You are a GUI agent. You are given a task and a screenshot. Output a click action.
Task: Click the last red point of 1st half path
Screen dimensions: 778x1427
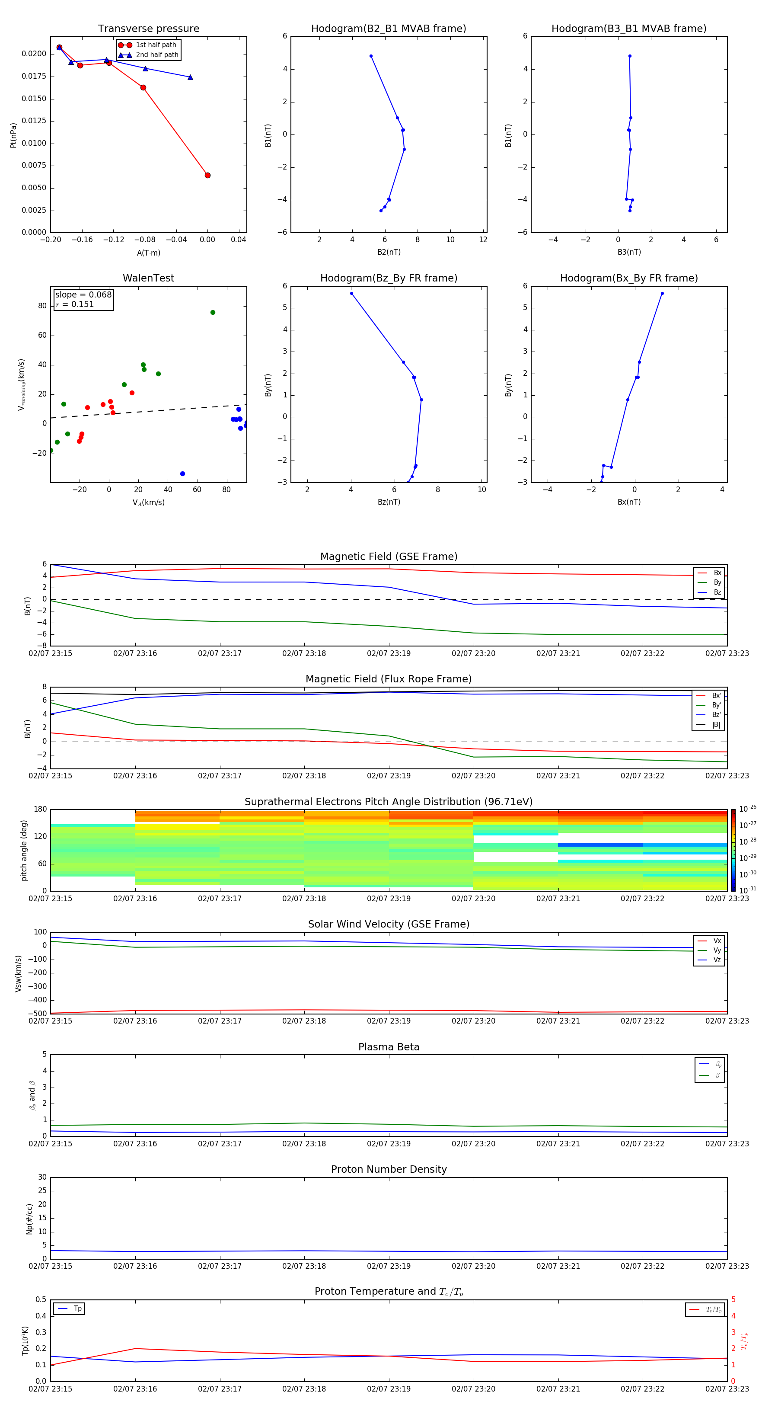pyautogui.click(x=207, y=175)
